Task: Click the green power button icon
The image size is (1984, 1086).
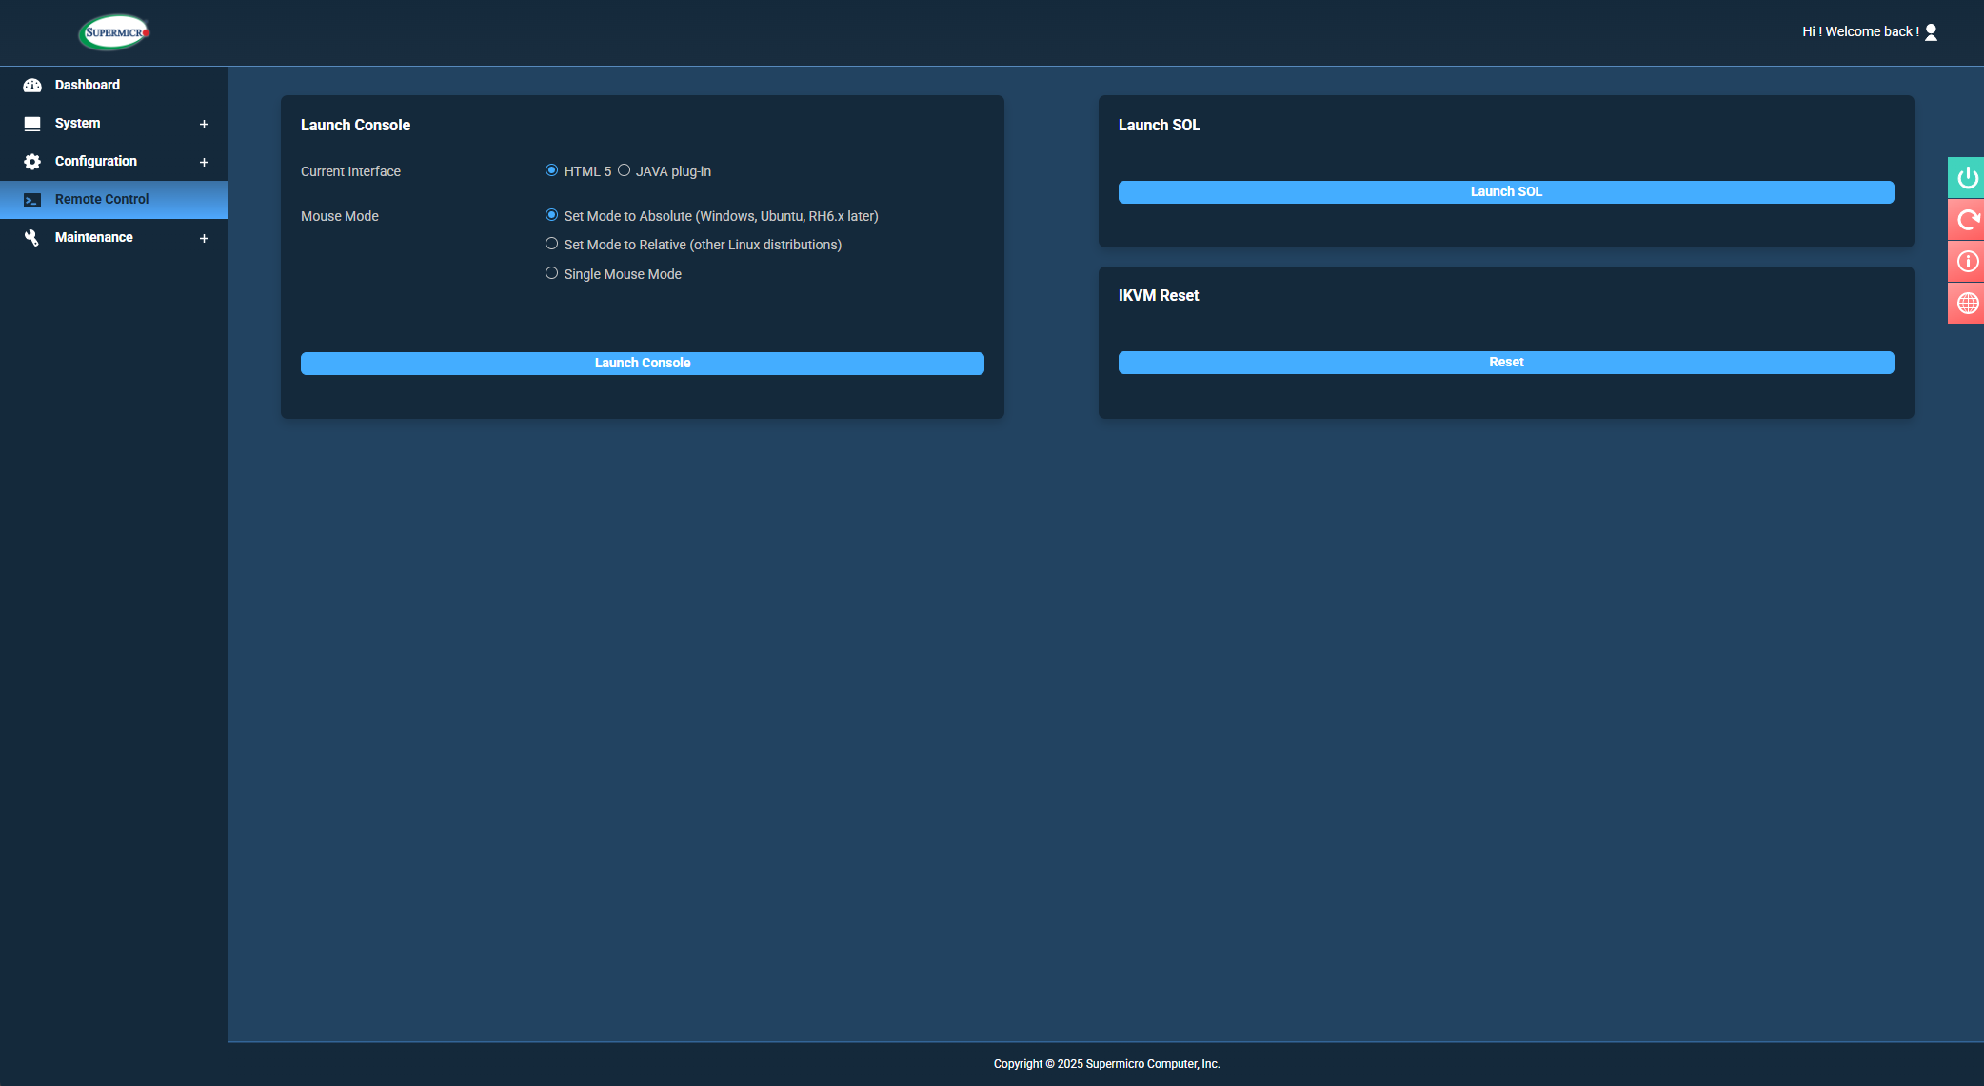Action: point(1967,178)
